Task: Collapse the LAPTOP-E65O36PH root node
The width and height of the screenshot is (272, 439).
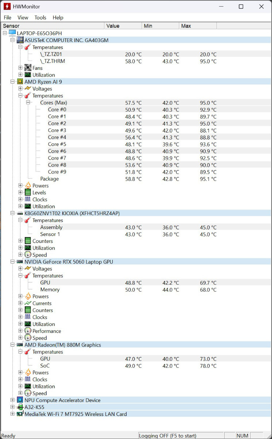Action: pyautogui.click(x=5, y=33)
